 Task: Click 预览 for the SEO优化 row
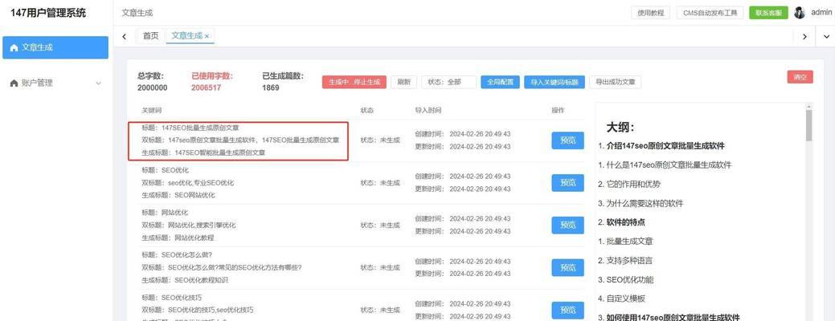(x=567, y=182)
